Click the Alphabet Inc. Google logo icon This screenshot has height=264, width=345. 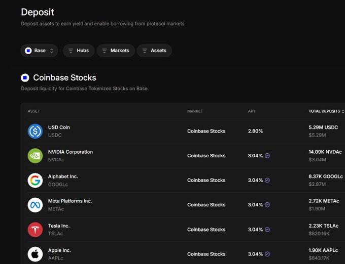pos(35,180)
